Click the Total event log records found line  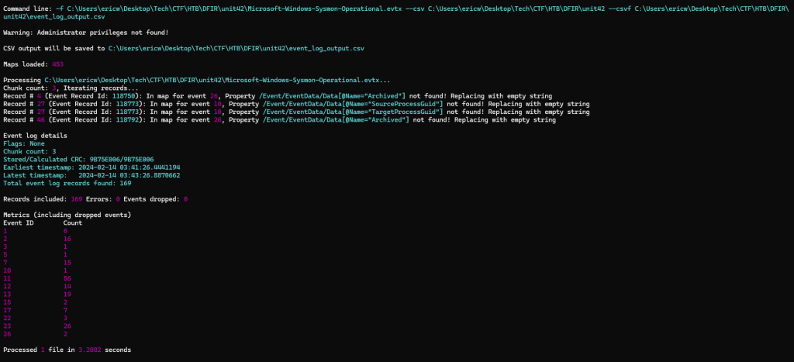pyautogui.click(x=62, y=183)
